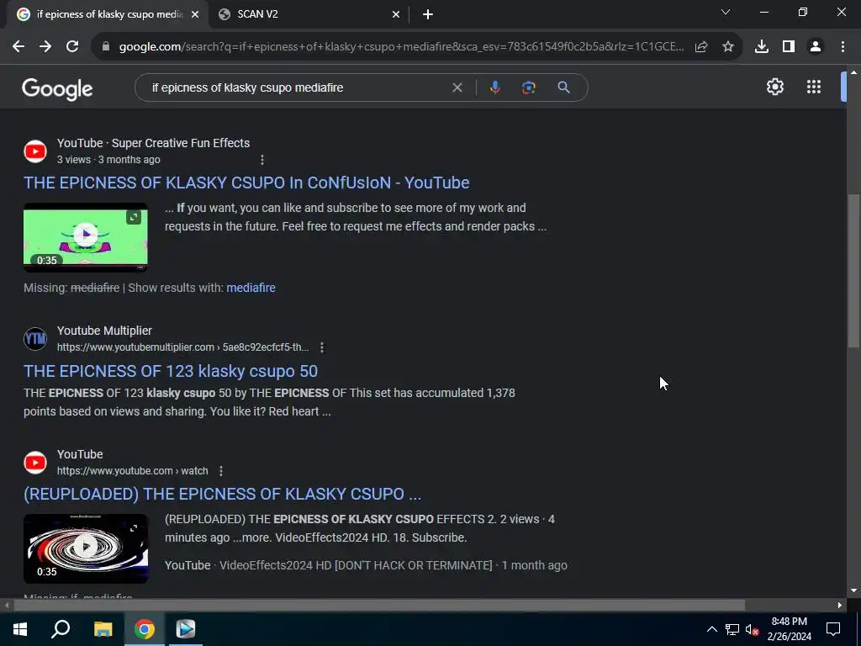861x646 pixels.
Task: Open Chrome downloads
Action: 761,47
